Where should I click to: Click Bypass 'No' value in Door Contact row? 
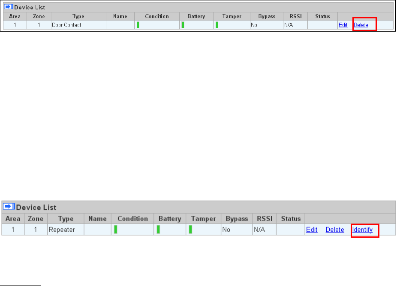(x=254, y=25)
